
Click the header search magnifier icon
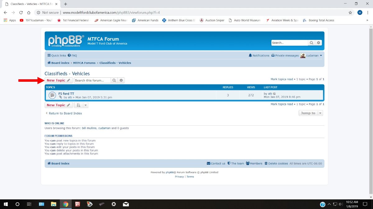point(311,43)
